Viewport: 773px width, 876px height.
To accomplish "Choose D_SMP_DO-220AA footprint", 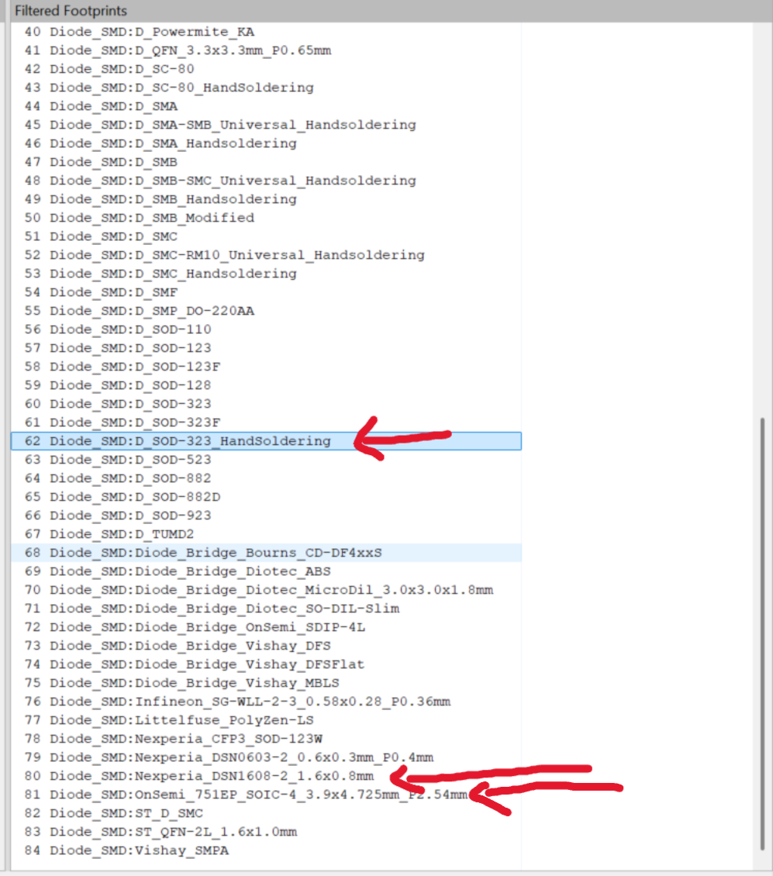I will click(x=151, y=311).
